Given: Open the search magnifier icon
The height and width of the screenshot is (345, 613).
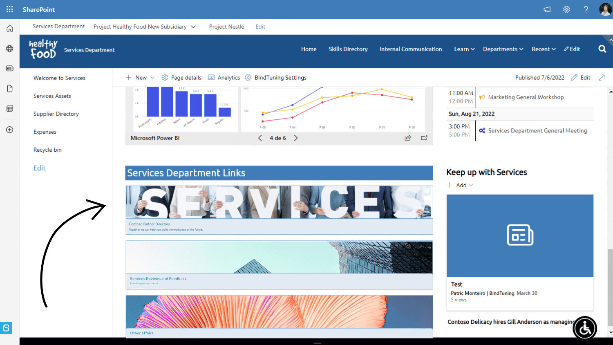Looking at the screenshot, I should pos(602,49).
